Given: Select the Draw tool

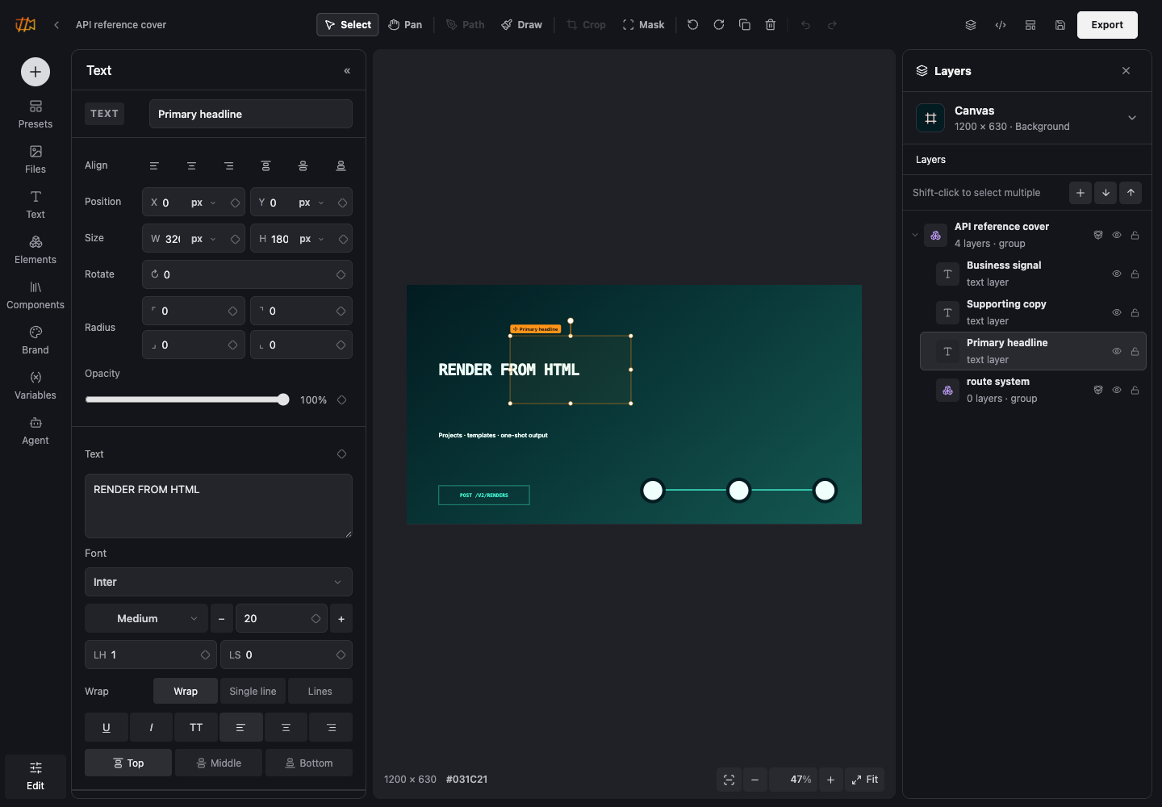Looking at the screenshot, I should tap(521, 25).
